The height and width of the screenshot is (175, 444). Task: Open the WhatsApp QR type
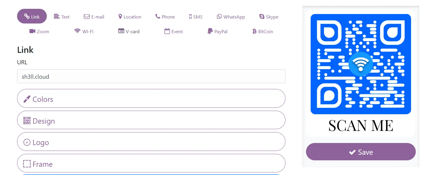[x=231, y=17]
